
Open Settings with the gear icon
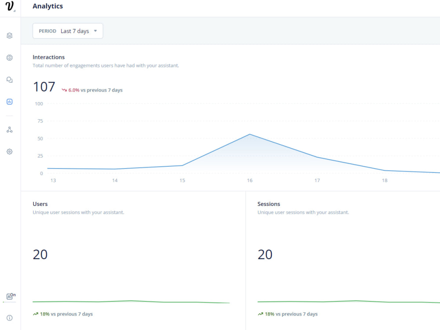[9, 151]
